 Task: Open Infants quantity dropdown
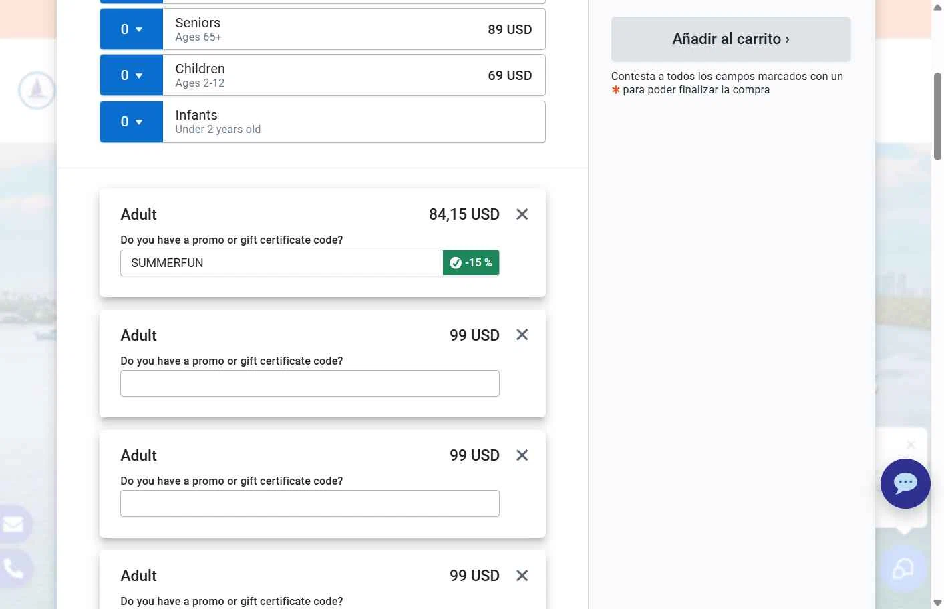pyautogui.click(x=132, y=122)
